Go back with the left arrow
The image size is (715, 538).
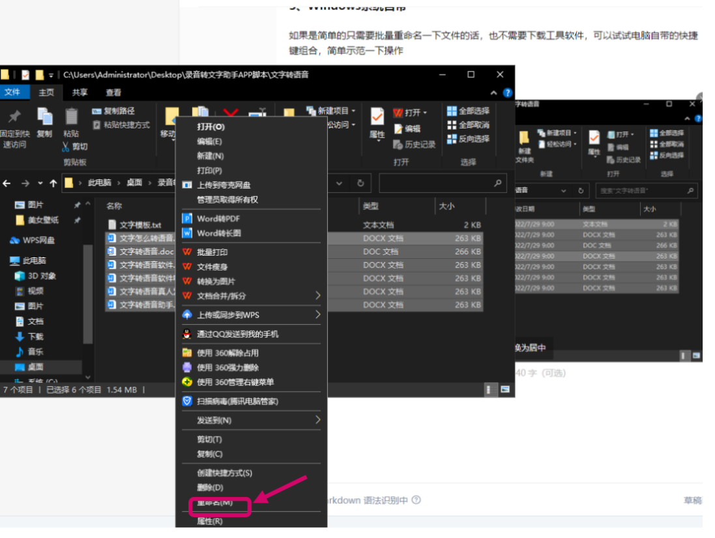[x=7, y=183]
